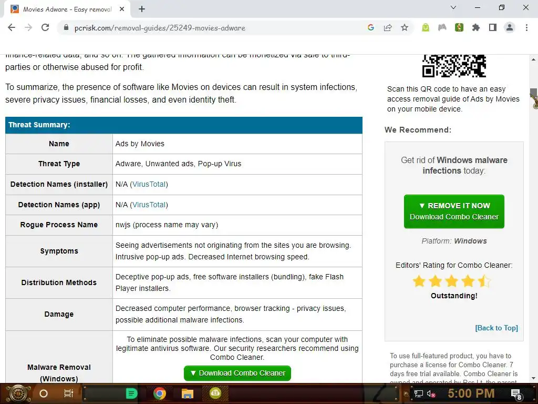Click the 'Outstanding!' rating text
Screen dimensions: 538x404
[x=454, y=296]
